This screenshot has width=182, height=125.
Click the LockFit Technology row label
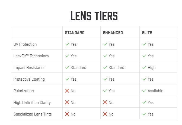pos(31,56)
